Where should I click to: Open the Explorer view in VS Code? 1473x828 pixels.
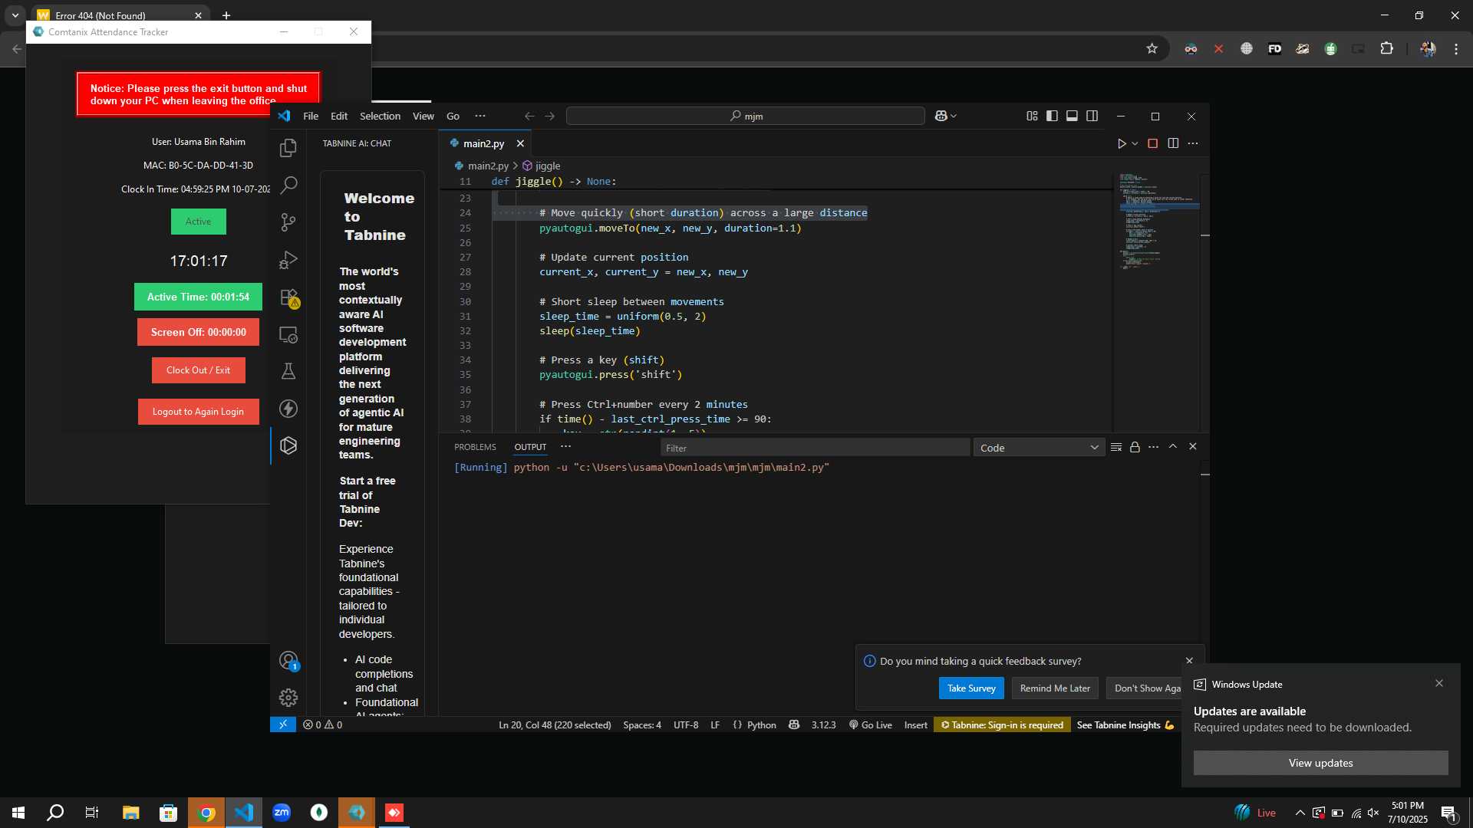pyautogui.click(x=288, y=147)
